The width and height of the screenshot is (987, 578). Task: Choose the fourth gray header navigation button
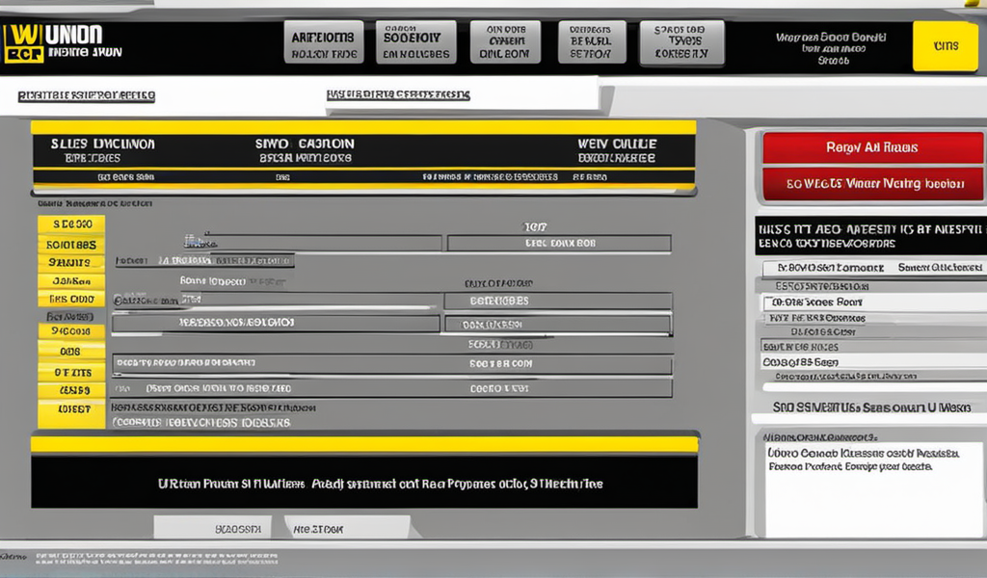click(591, 42)
